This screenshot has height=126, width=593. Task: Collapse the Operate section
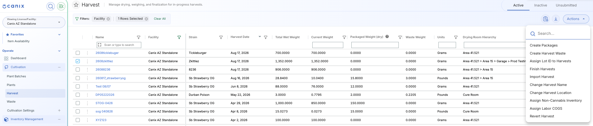(59, 51)
